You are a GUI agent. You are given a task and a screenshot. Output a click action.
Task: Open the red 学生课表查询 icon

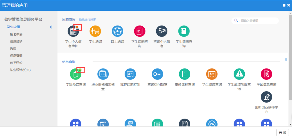click(x=140, y=31)
